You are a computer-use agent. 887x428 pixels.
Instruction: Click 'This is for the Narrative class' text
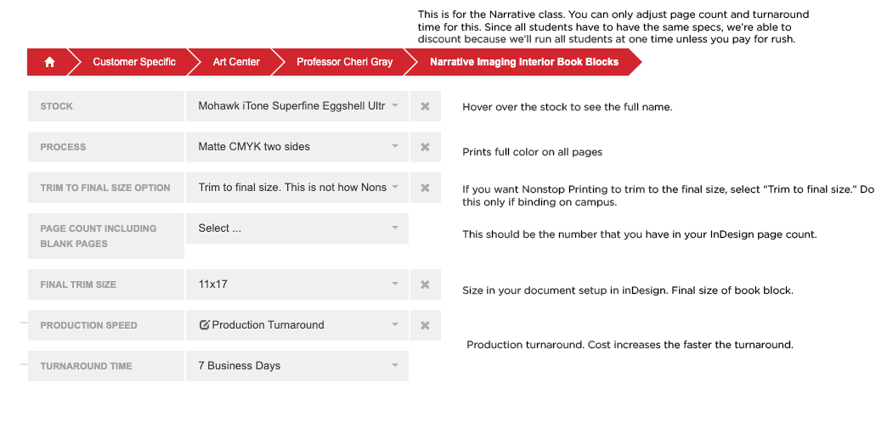point(613,26)
